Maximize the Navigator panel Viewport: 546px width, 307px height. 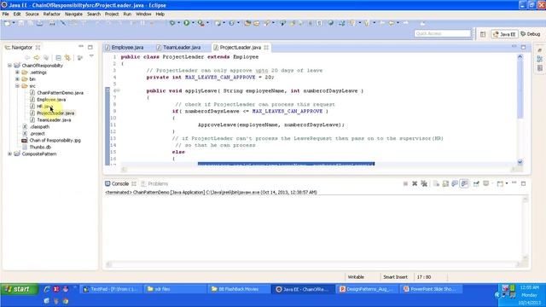[90, 47]
